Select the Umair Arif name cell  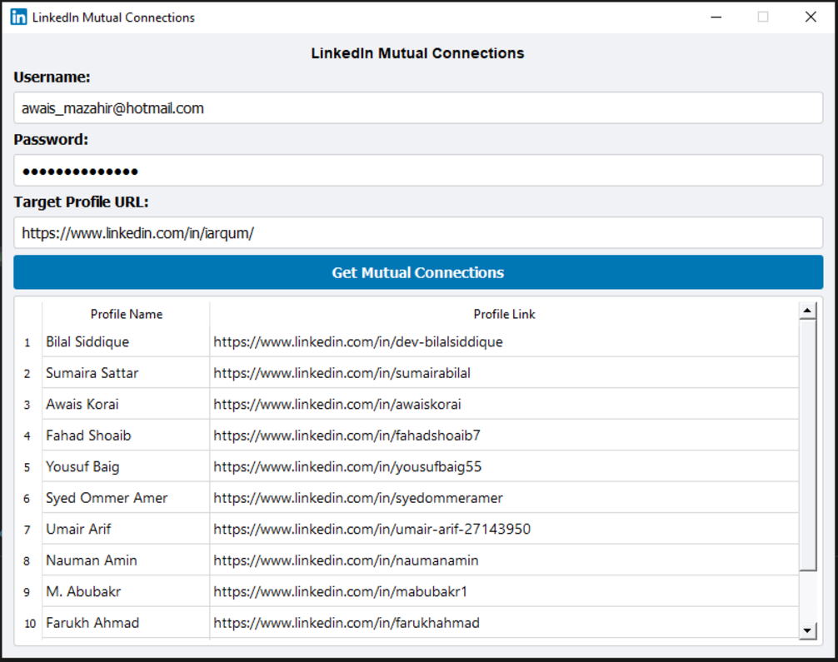[x=126, y=529]
